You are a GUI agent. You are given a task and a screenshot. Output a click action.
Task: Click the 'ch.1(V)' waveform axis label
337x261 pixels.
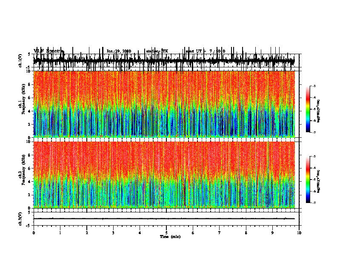click(x=20, y=61)
